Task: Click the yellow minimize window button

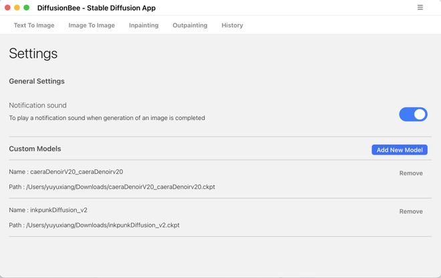Action: click(x=17, y=7)
